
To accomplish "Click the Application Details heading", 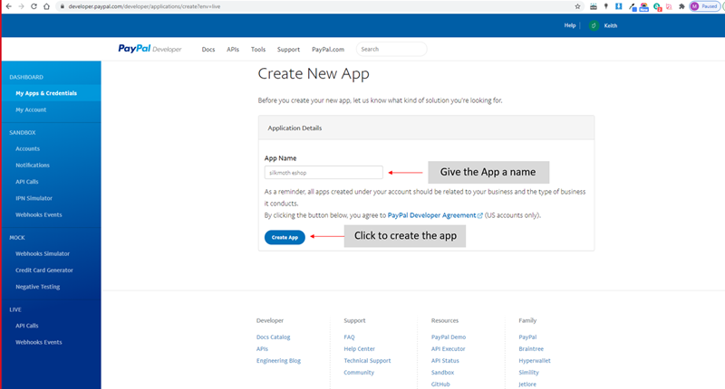I will [295, 128].
